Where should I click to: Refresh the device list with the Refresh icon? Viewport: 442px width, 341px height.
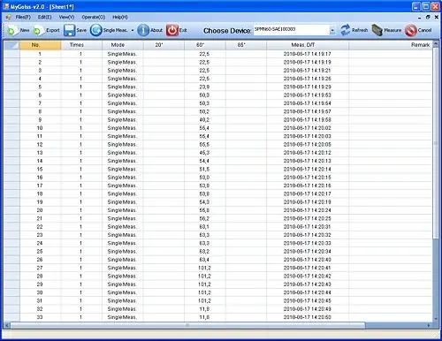pos(346,30)
